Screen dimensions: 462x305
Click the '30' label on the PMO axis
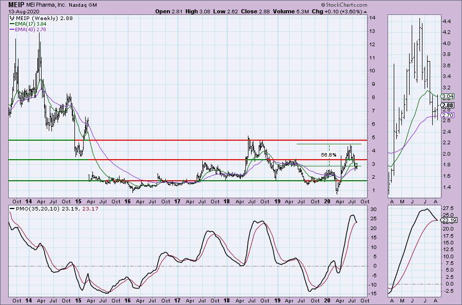[x=373, y=209]
